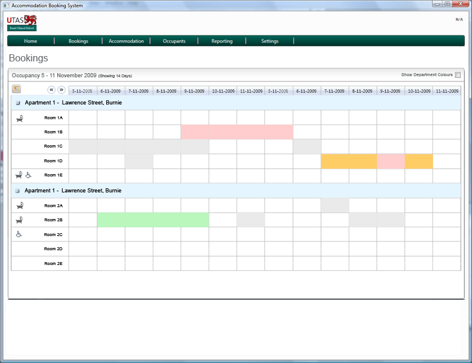Select the green booking bar in Room 2B
Screen dimensions: 472x363
(x=152, y=220)
